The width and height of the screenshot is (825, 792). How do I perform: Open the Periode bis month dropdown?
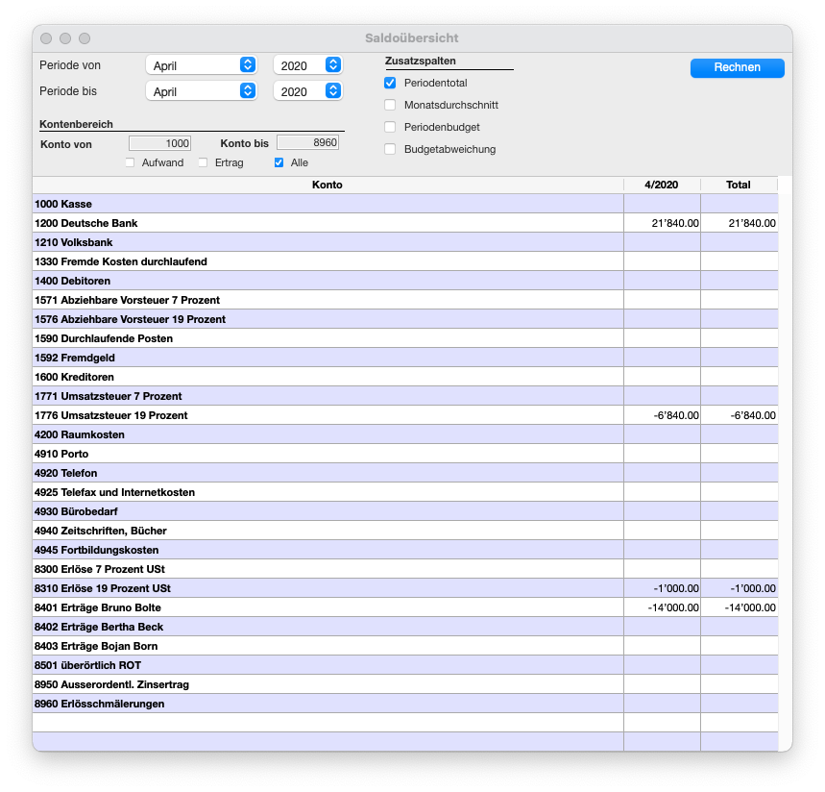[x=202, y=91]
